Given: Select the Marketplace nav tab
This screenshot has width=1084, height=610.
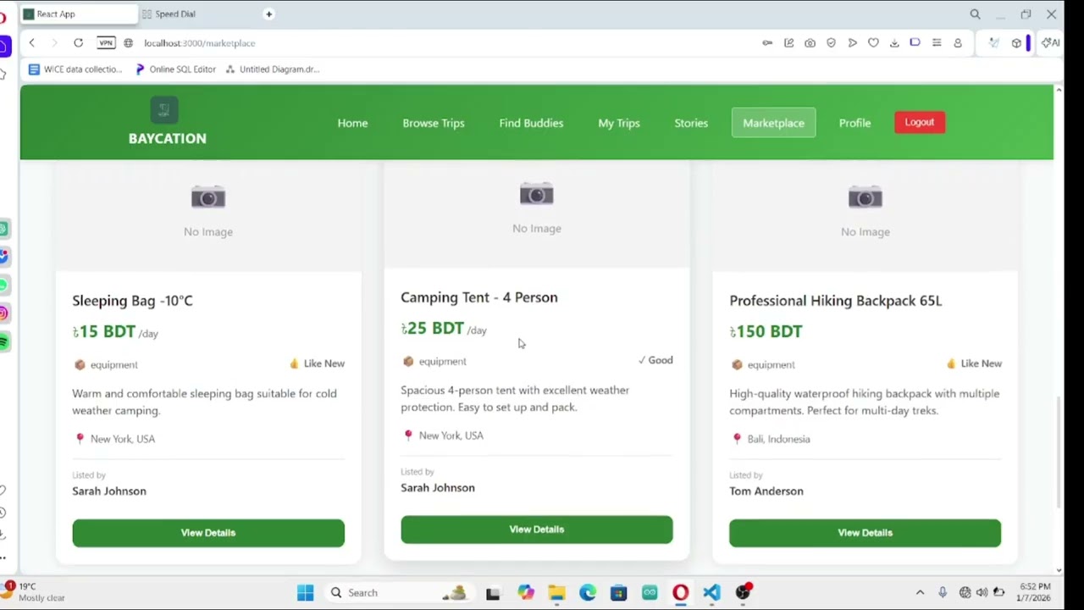Looking at the screenshot, I should [x=773, y=123].
